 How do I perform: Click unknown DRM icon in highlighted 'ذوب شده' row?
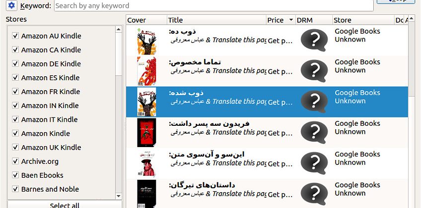tap(314, 102)
